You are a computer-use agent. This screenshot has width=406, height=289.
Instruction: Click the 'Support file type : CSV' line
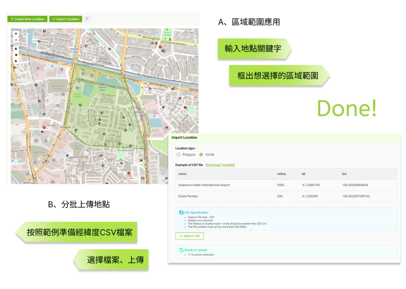point(201,217)
